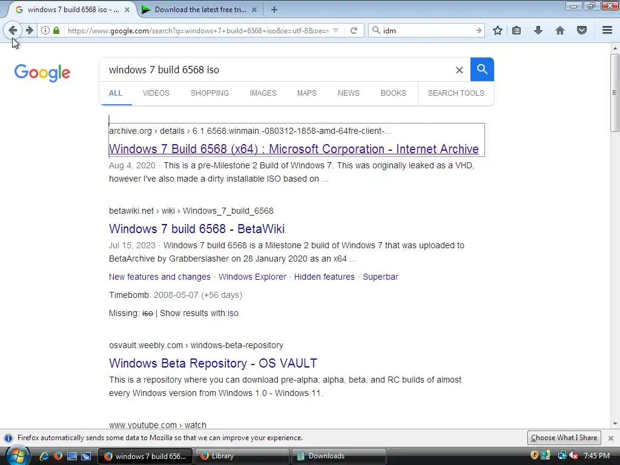Close the Google search results tab
This screenshot has height=465, width=620.
127,10
